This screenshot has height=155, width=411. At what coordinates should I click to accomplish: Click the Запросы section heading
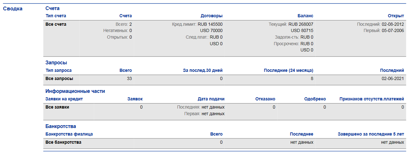tap(56, 63)
